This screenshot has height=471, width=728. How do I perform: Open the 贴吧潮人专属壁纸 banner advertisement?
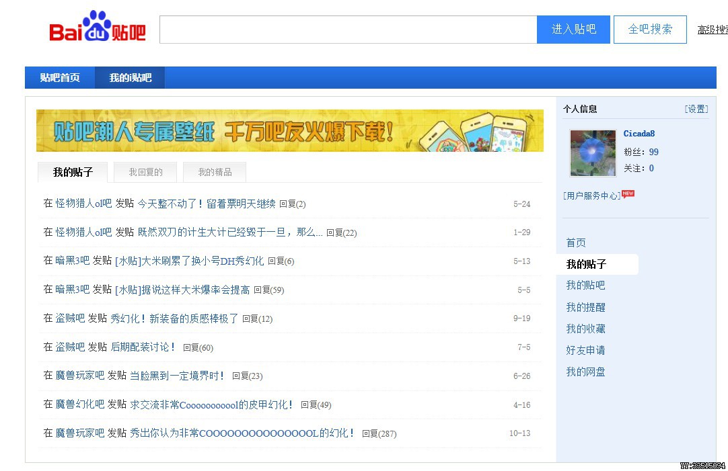pyautogui.click(x=289, y=130)
